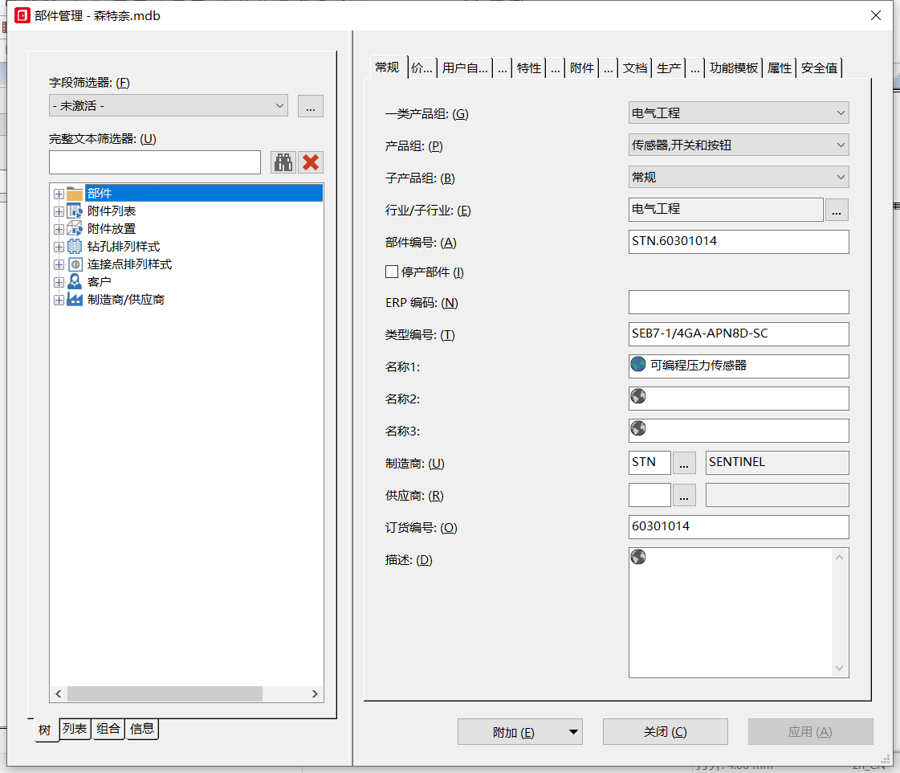
Task: Click the EPLAN app icon in title bar
Action: pyautogui.click(x=22, y=15)
